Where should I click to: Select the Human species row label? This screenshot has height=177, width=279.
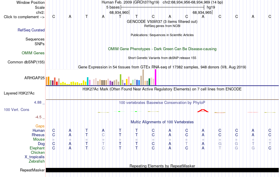click(x=38, y=131)
